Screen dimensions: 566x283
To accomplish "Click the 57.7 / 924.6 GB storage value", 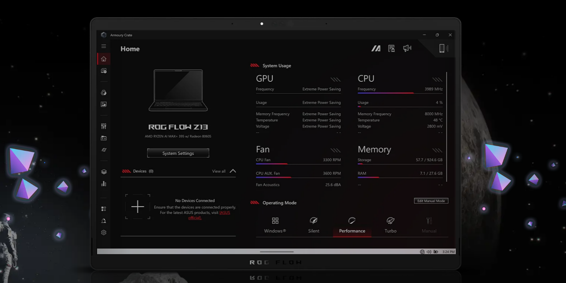I will click(429, 160).
